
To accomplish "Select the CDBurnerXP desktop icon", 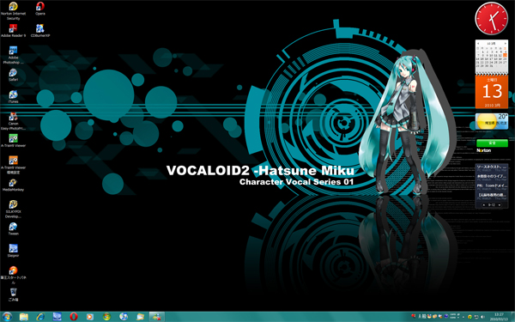I will click(x=40, y=28).
